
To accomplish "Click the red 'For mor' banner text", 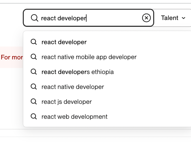I will [12, 57].
